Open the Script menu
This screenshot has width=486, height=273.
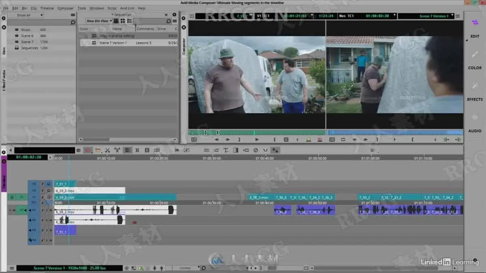(112, 8)
